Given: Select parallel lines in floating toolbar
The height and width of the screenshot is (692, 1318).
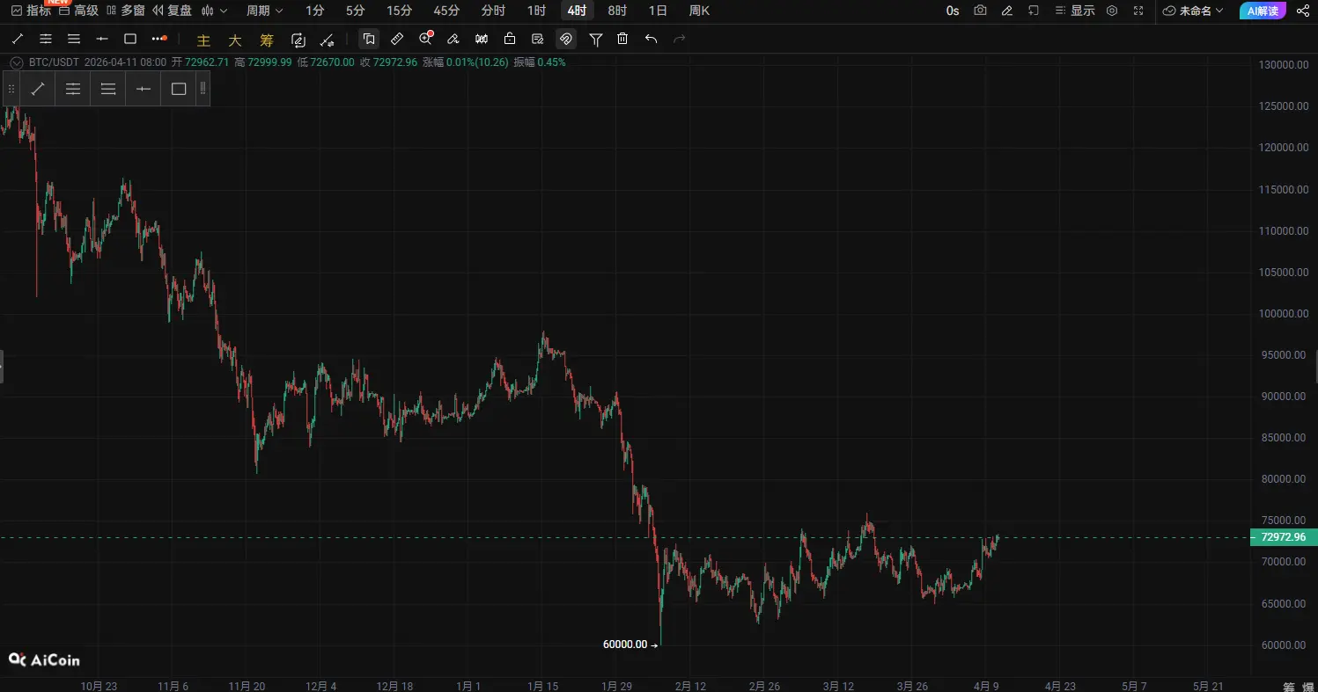Looking at the screenshot, I should click(108, 89).
